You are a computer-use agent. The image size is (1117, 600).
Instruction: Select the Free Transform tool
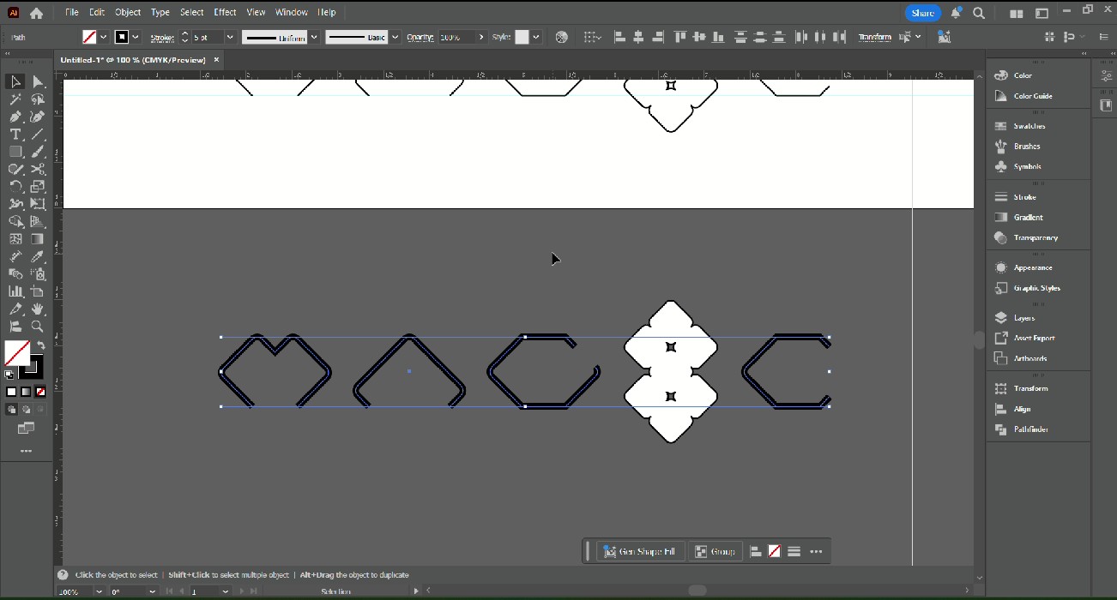pos(38,204)
